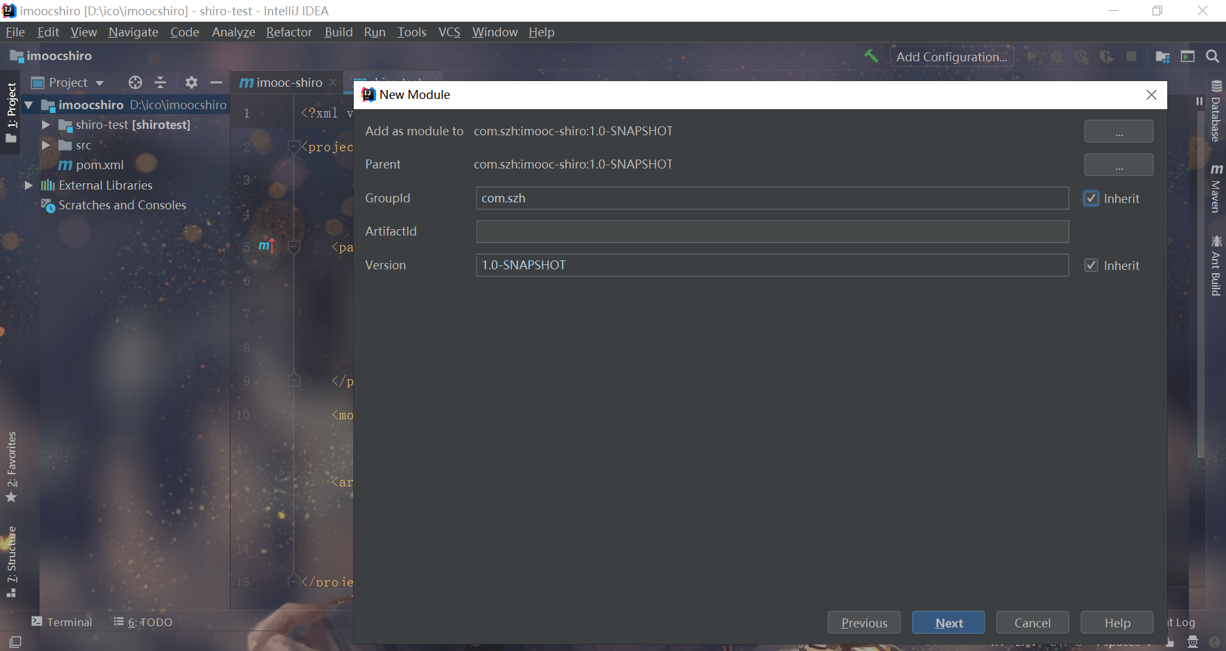Screen dimensions: 1226x651
Task: Click fold marker at line 2
Action: pyautogui.click(x=294, y=147)
